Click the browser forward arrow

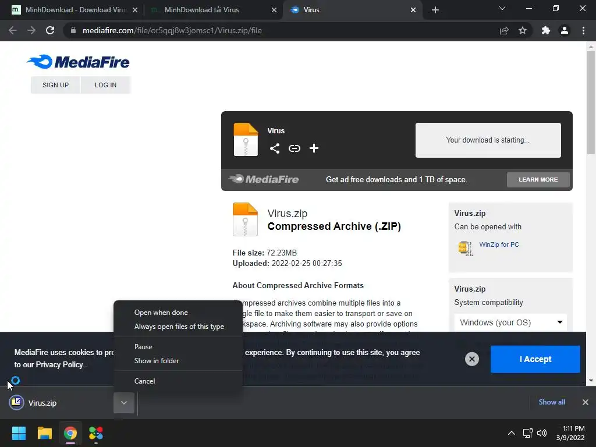(31, 30)
